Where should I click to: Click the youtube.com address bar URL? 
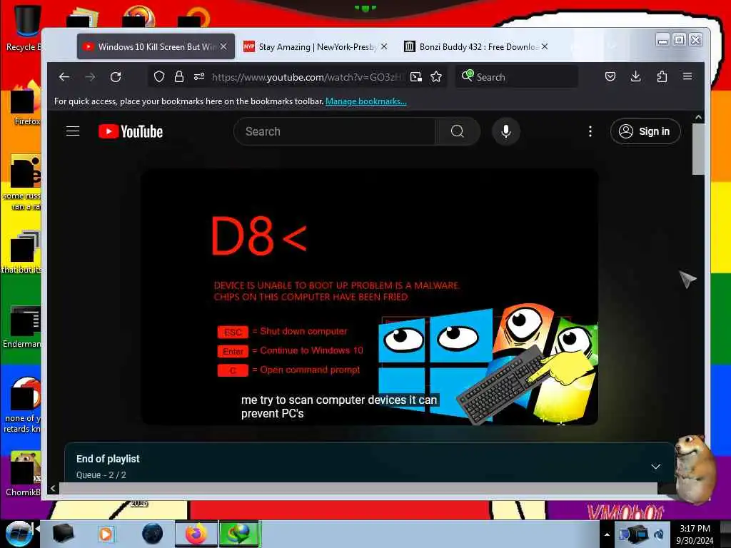coord(308,77)
